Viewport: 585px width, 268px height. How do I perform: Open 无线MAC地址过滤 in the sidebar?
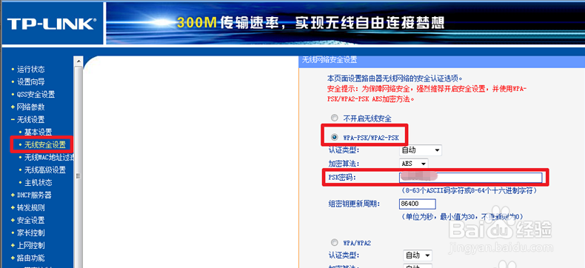48,157
